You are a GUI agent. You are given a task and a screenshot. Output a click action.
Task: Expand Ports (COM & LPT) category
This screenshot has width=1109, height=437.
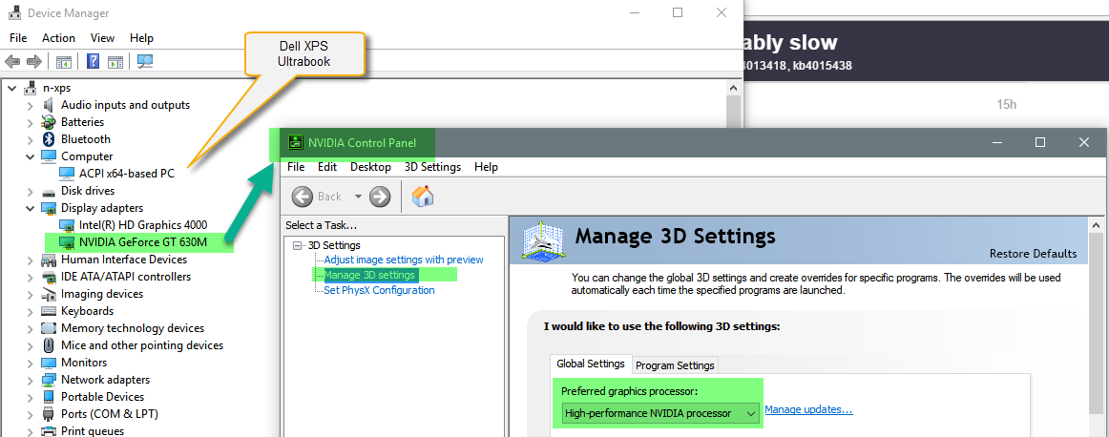(x=31, y=414)
